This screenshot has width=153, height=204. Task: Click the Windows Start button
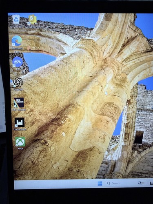pyautogui.click(x=100, y=183)
